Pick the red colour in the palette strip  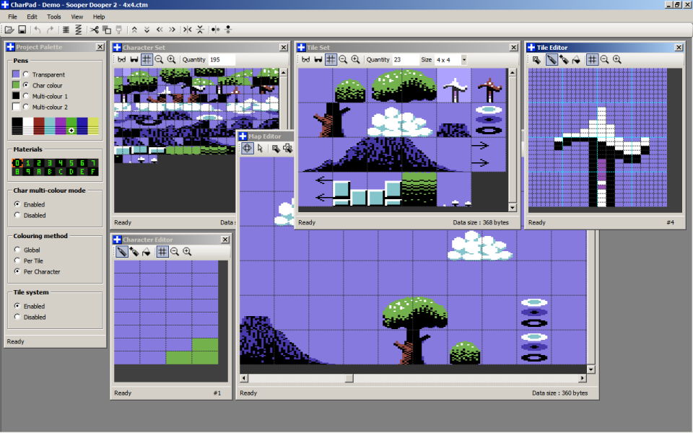point(39,126)
